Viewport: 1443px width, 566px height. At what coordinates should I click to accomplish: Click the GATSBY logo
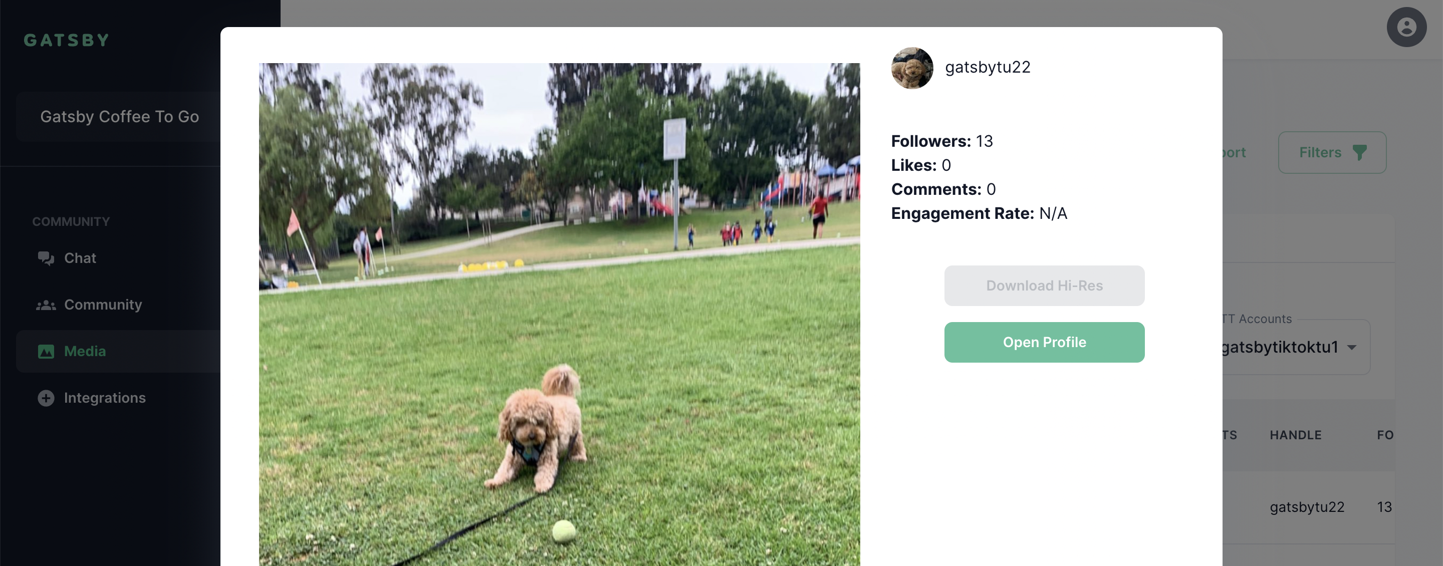[67, 40]
